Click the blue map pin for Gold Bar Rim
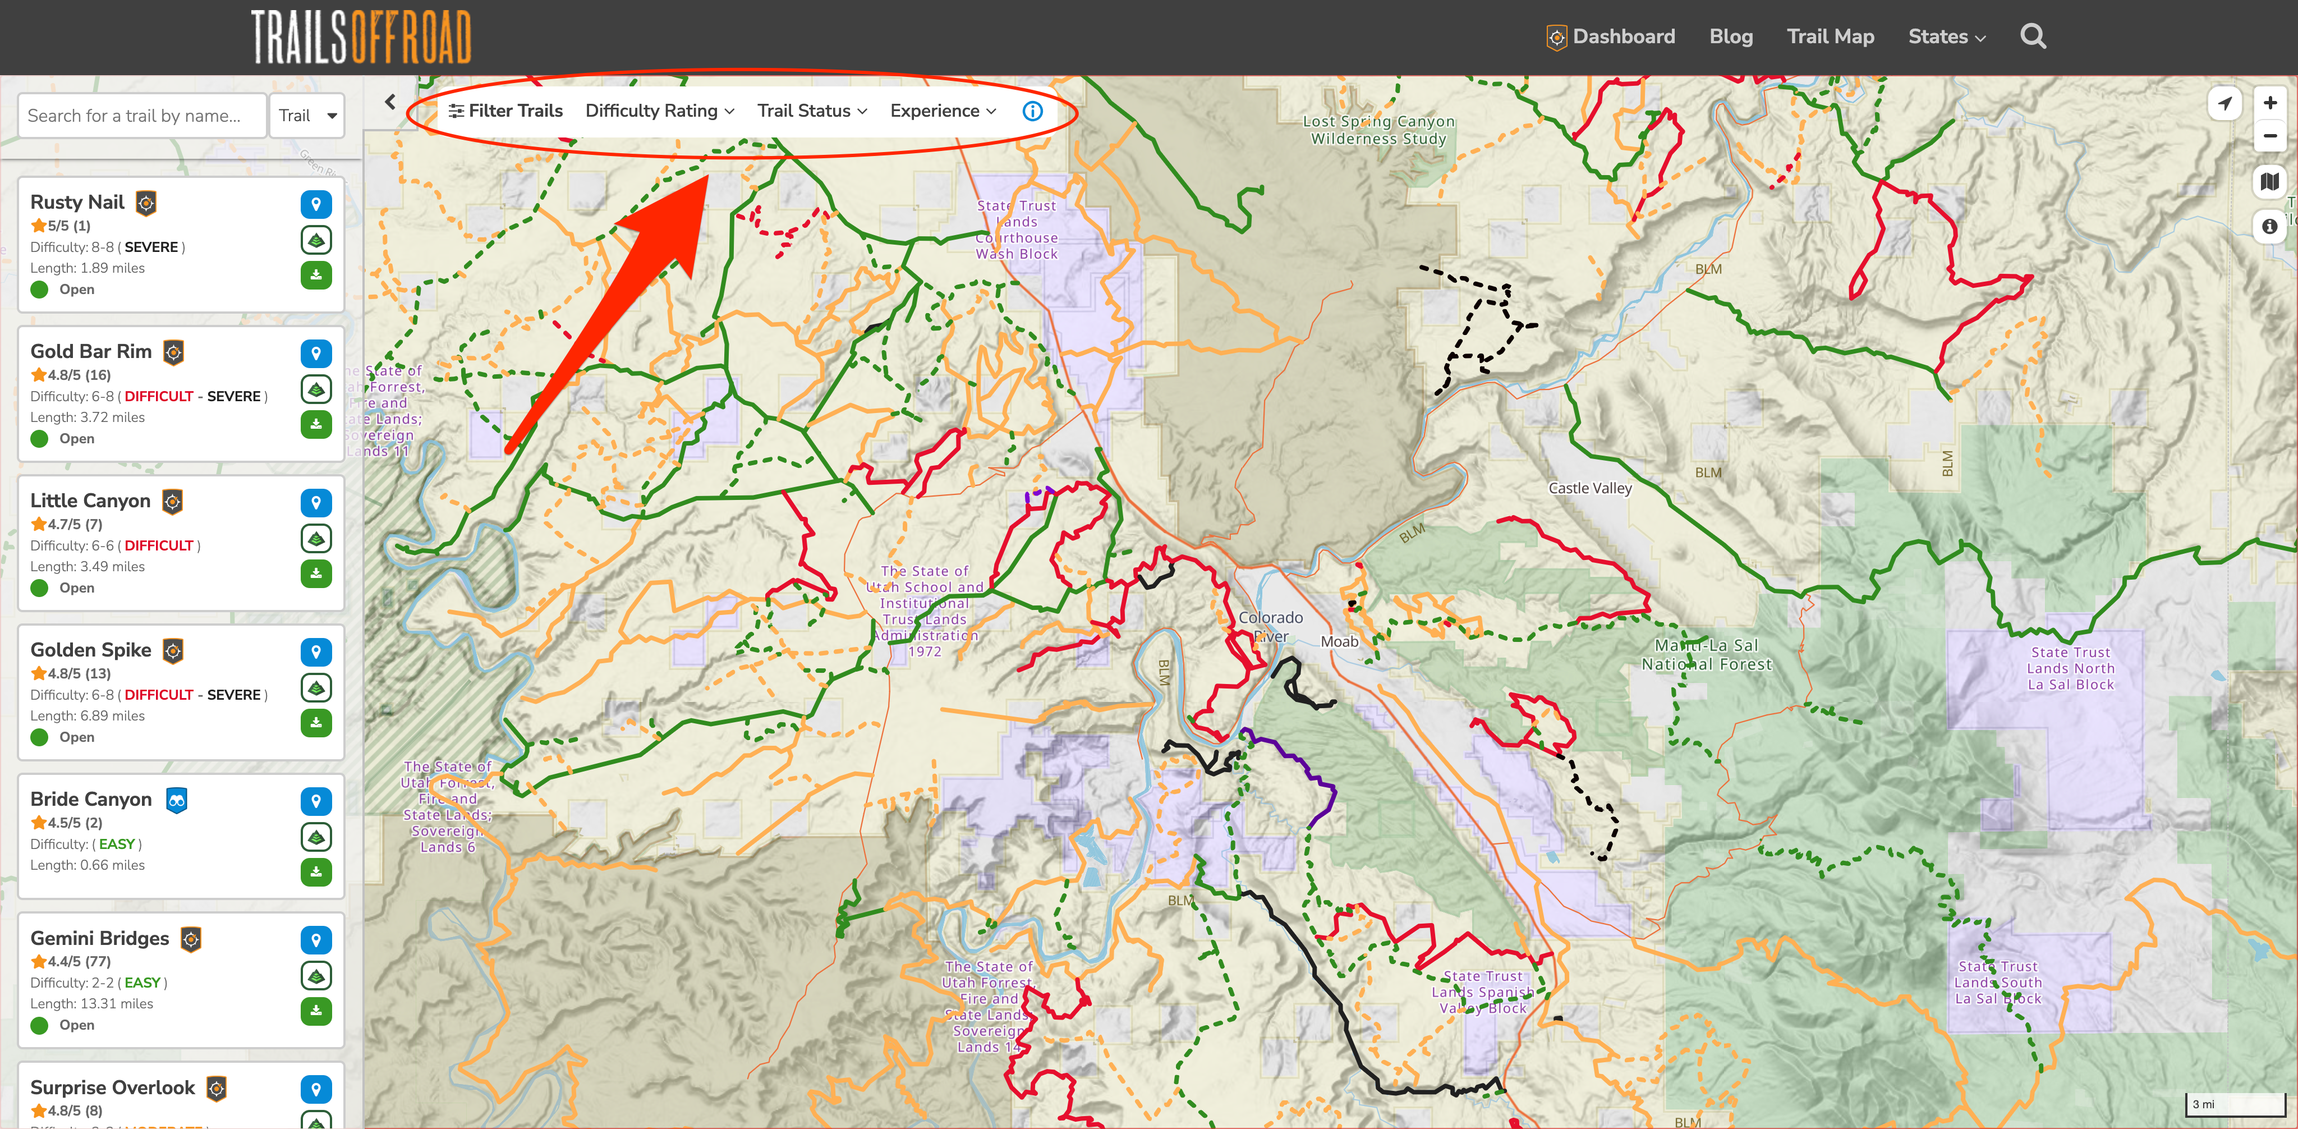Screen dimensions: 2298x1129 [316, 354]
